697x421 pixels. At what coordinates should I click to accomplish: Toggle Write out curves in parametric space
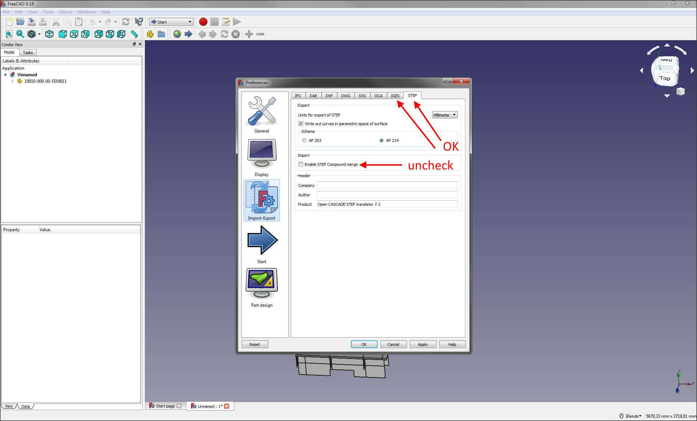coord(301,124)
